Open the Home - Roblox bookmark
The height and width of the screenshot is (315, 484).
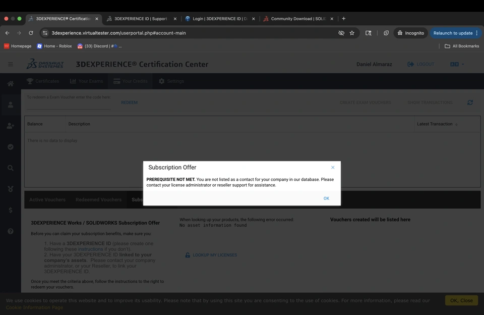point(54,46)
